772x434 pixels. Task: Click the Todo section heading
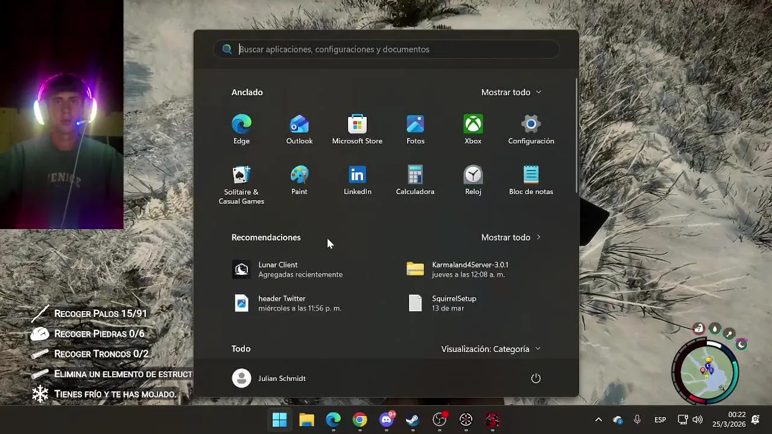241,349
